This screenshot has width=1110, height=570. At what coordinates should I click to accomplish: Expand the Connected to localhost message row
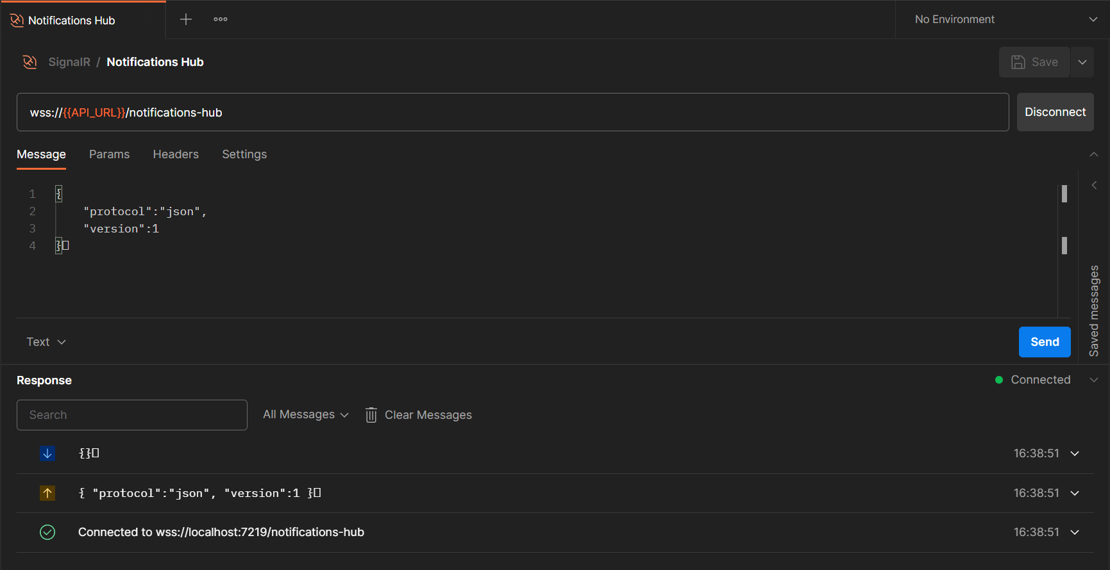[1075, 532]
